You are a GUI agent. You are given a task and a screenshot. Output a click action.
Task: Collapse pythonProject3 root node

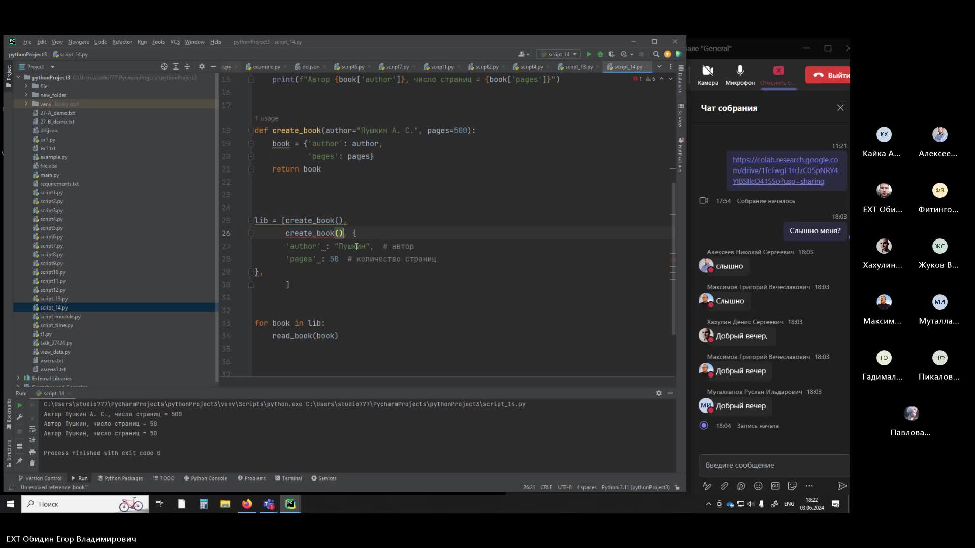[x=18, y=77]
